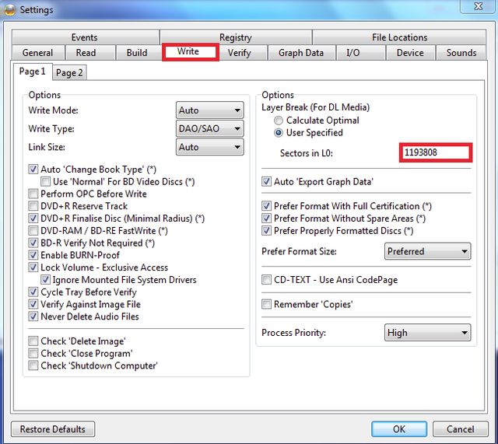Click the Sectors in L0 field
Screen dimensions: 498x444
click(x=436, y=152)
